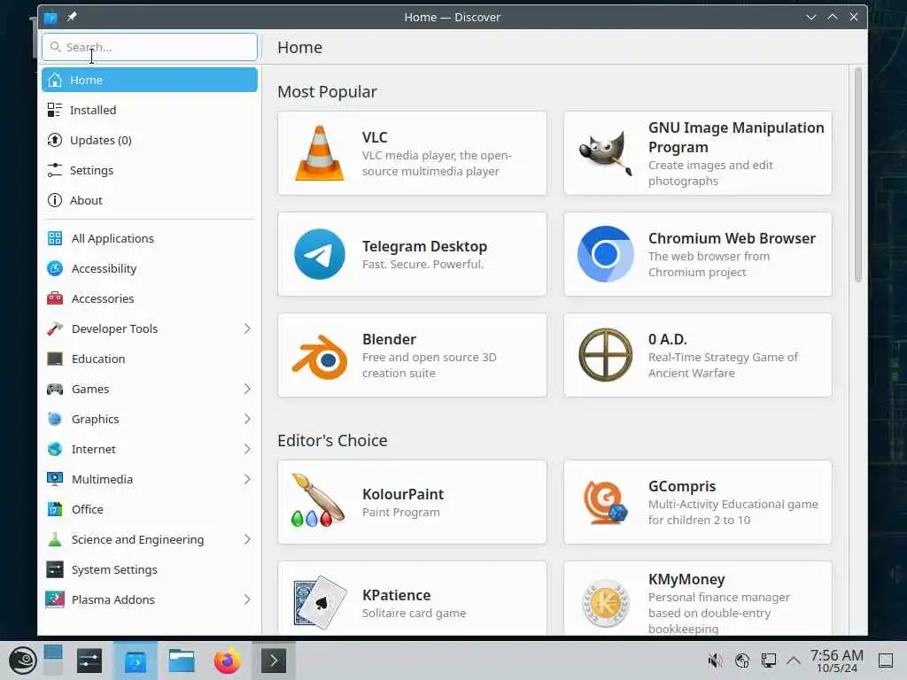Click the Search input field
907x680 pixels.
[x=149, y=47]
